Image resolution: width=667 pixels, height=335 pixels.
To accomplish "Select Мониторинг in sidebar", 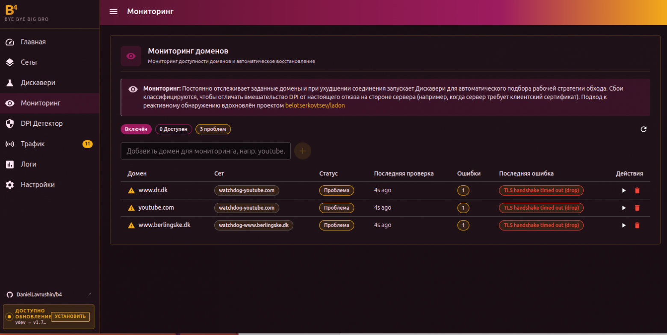I will (x=50, y=103).
